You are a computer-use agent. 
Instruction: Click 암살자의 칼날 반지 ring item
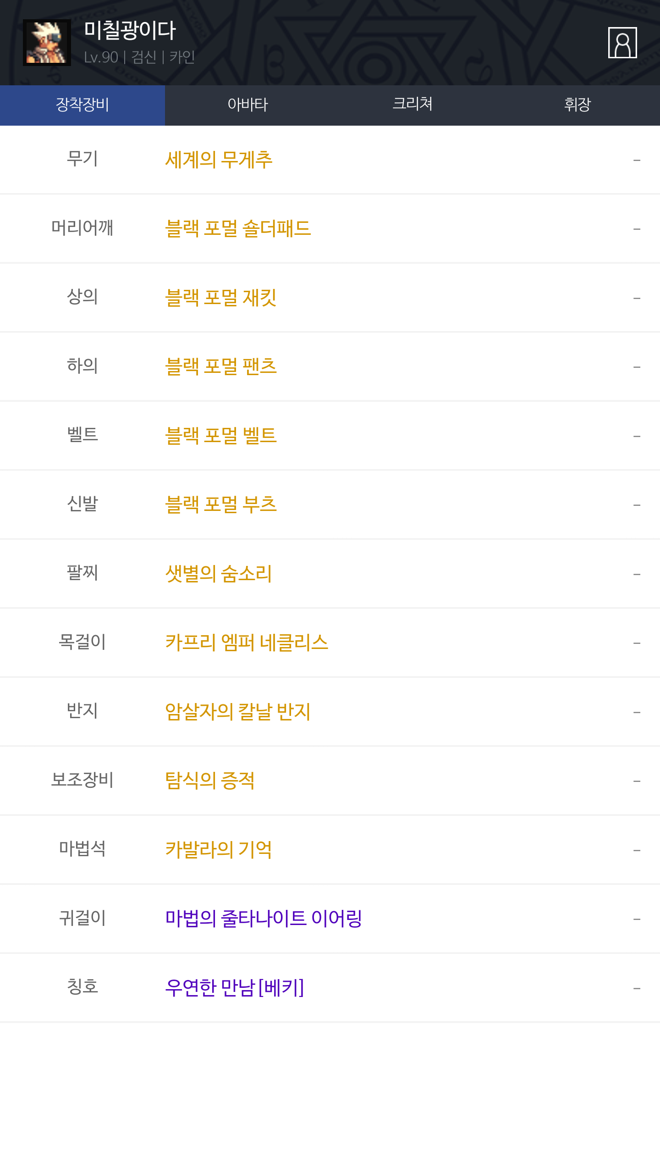[238, 712]
